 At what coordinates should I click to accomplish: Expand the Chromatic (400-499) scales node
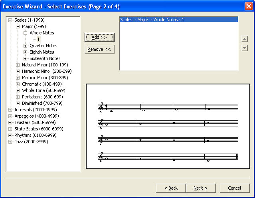[18, 84]
